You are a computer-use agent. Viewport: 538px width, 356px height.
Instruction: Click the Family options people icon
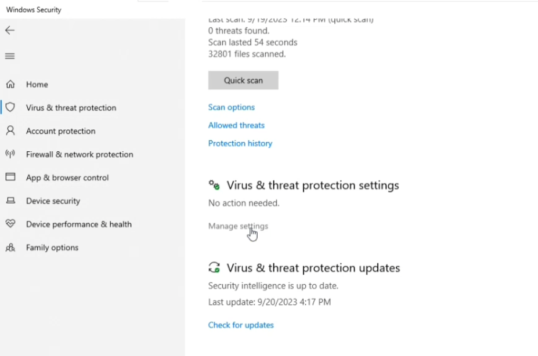[x=10, y=247]
